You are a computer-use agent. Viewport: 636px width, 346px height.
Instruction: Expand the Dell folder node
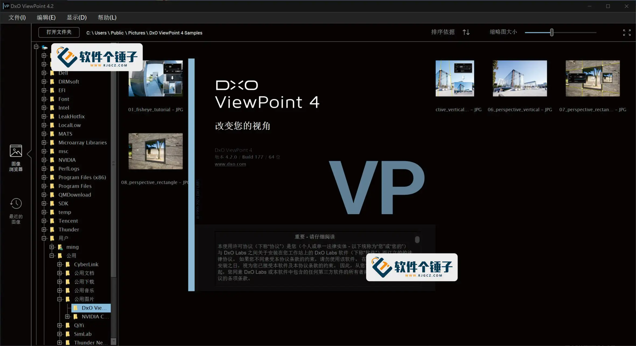44,73
